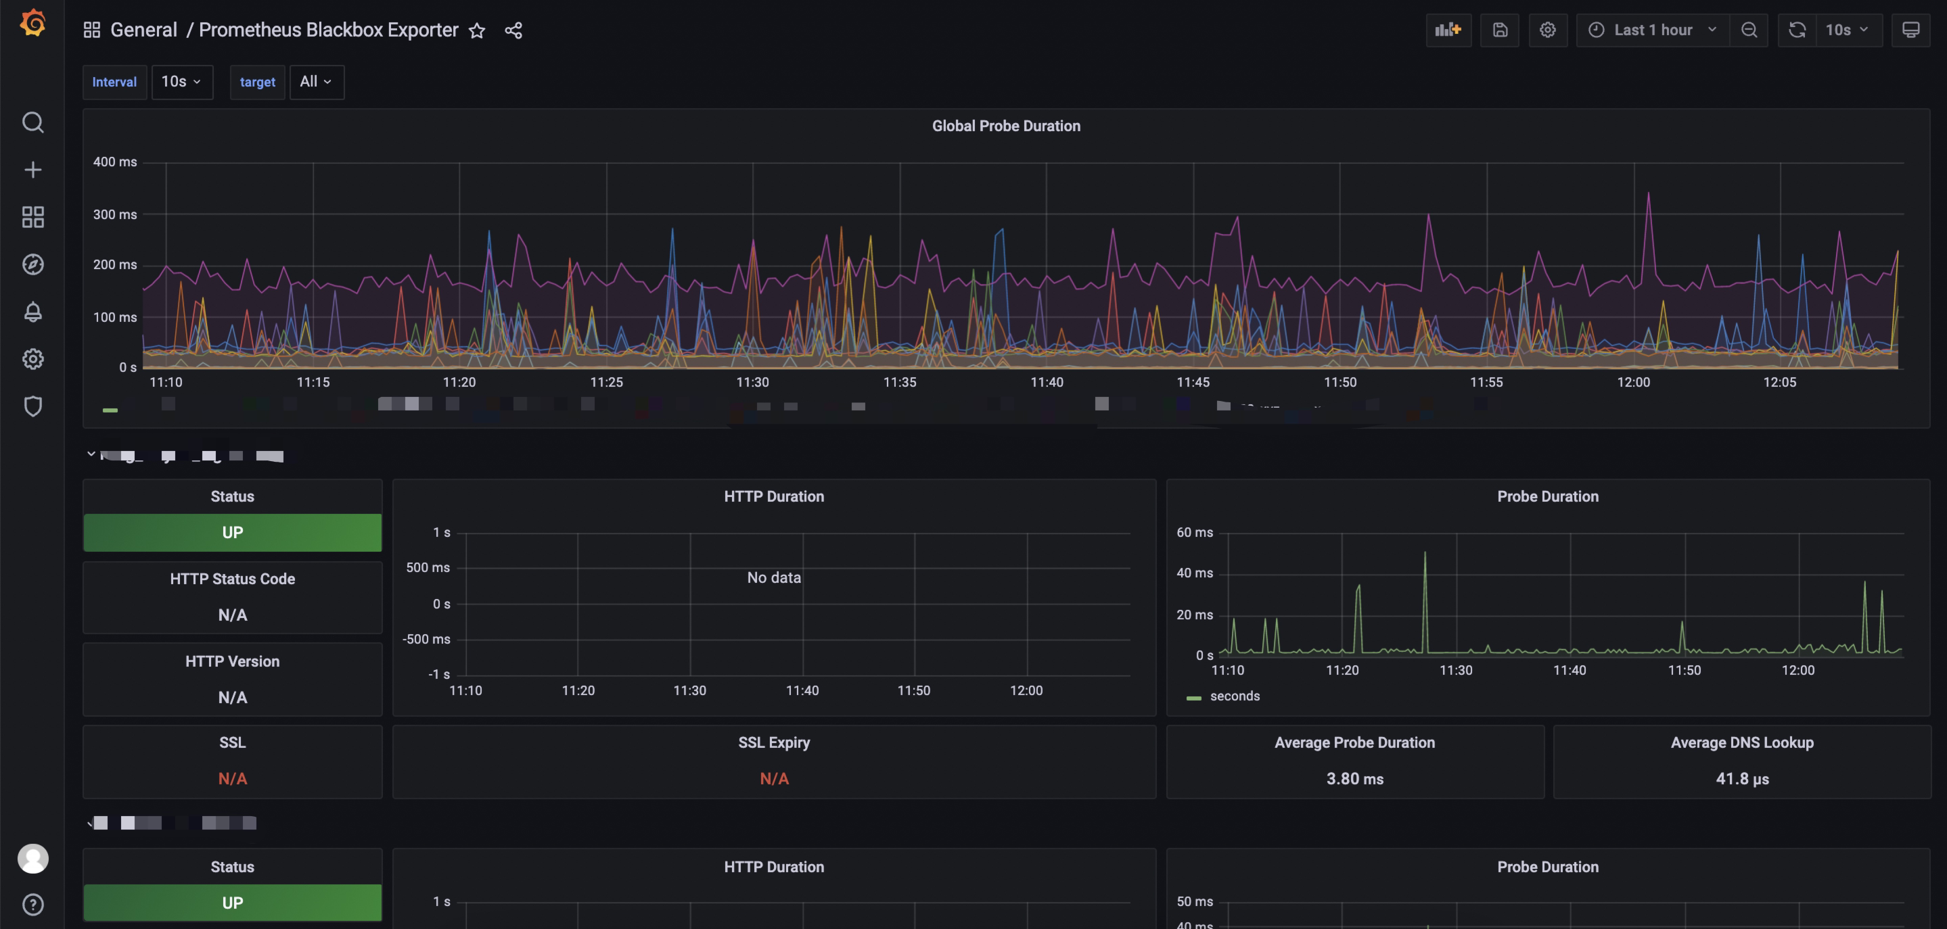Share the dashboard via share icon

[513, 30]
